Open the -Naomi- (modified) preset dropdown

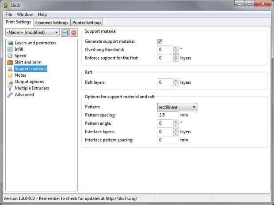[32, 33]
